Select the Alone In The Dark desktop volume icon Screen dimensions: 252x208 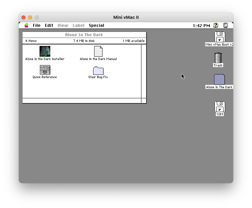pos(219,80)
